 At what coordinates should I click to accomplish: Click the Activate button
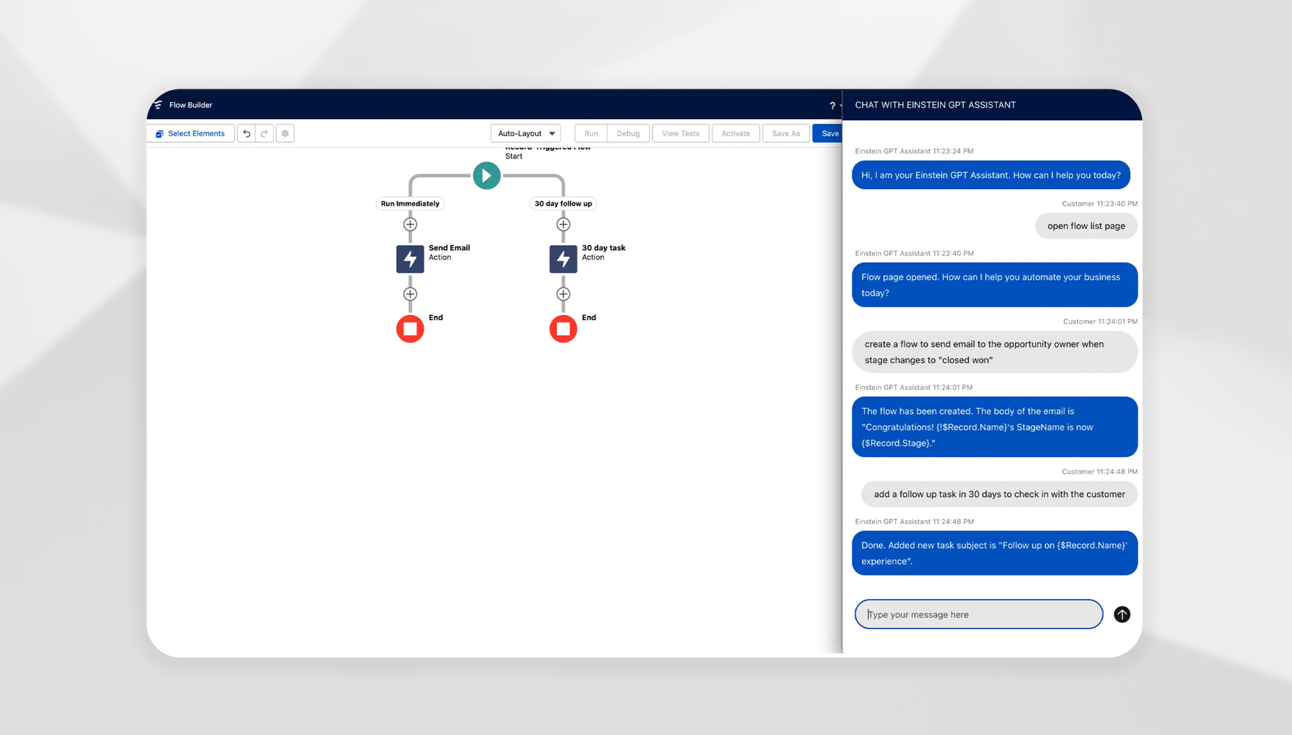(735, 133)
